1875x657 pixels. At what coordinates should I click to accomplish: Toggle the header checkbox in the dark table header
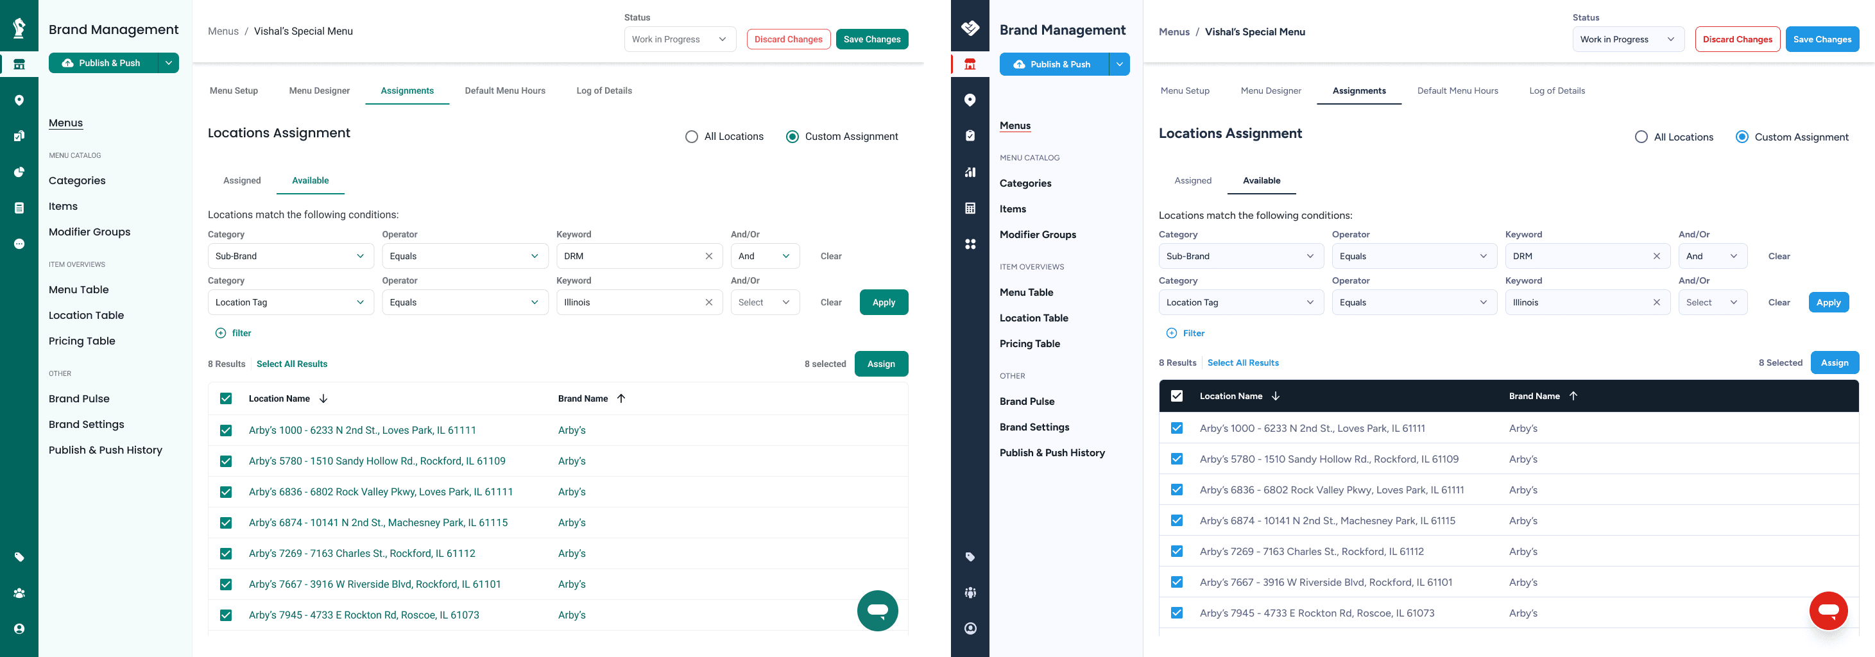pos(1177,397)
